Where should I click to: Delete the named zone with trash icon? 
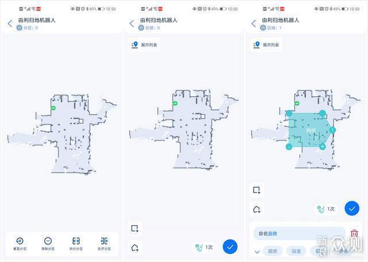tap(354, 233)
